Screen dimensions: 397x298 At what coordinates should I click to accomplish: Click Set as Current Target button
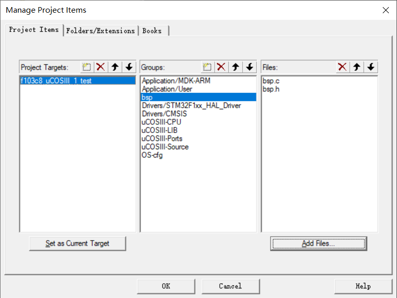coord(78,244)
